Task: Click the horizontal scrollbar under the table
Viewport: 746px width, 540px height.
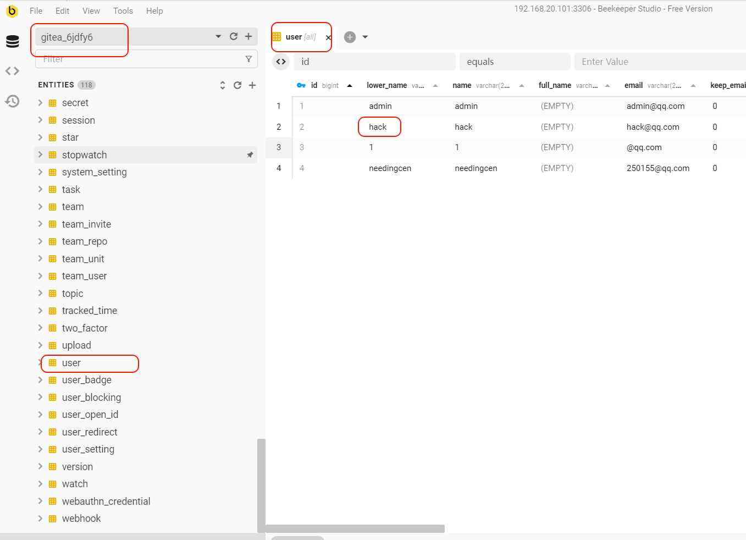Action: 355,528
